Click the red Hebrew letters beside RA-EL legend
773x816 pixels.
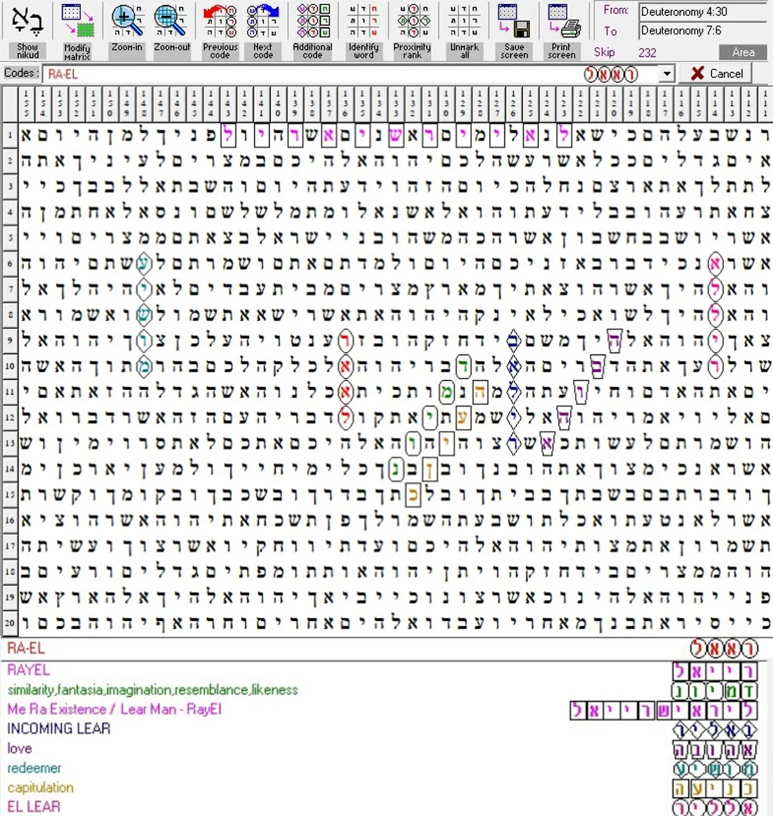click(724, 650)
